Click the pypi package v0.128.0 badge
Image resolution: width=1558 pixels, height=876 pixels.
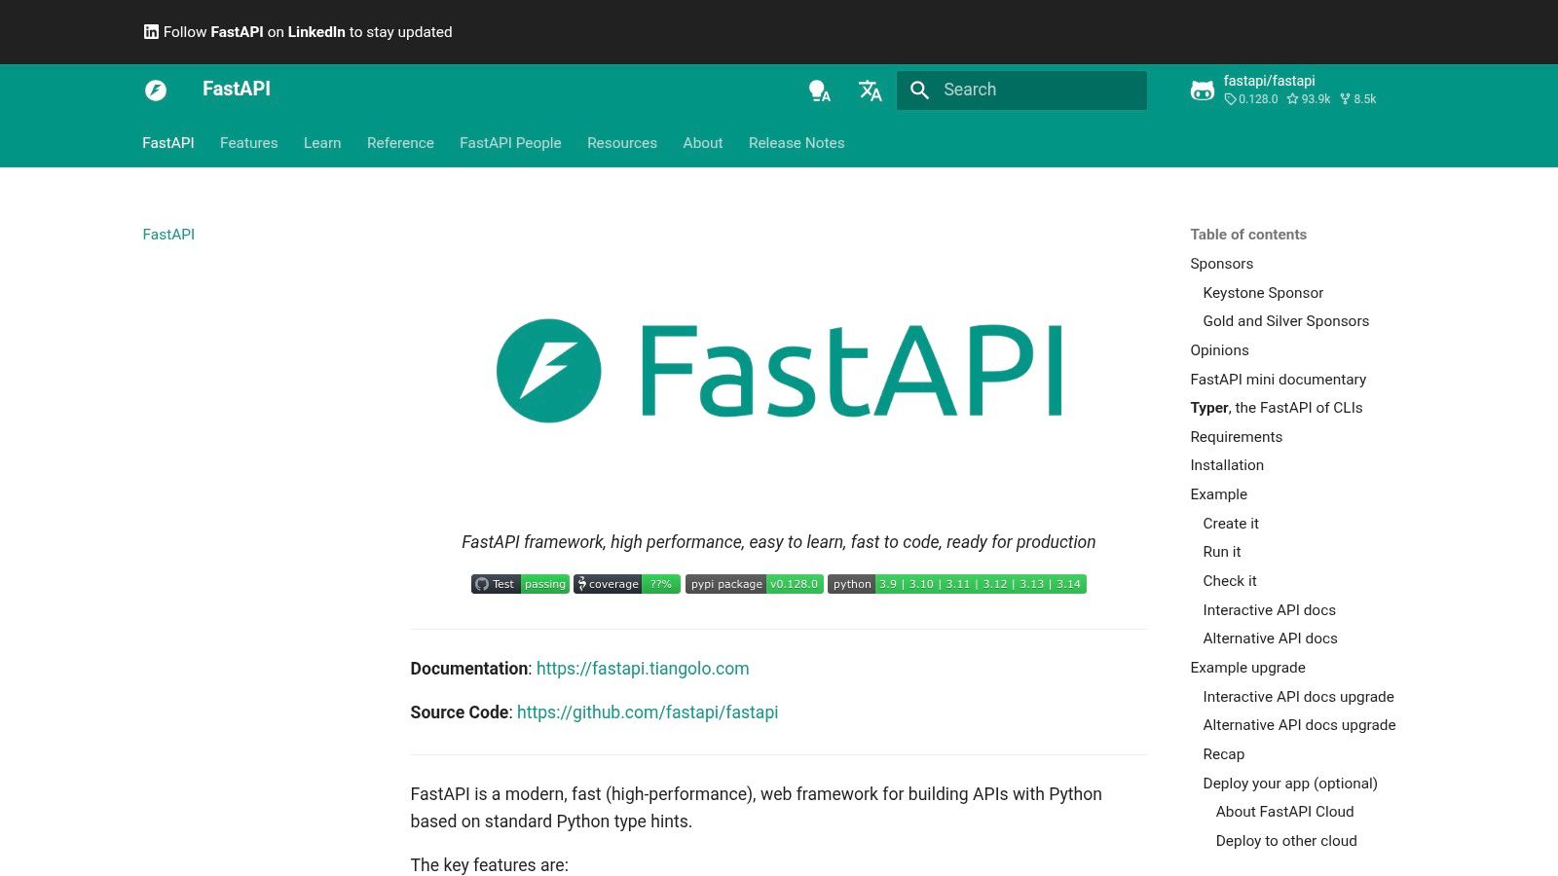point(754,584)
